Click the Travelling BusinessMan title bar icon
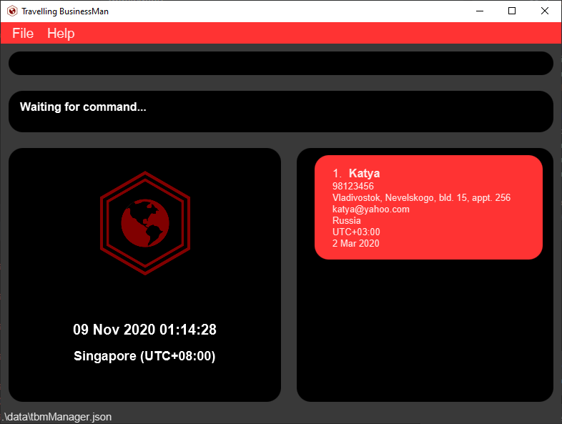Image resolution: width=562 pixels, height=424 pixels. click(11, 11)
